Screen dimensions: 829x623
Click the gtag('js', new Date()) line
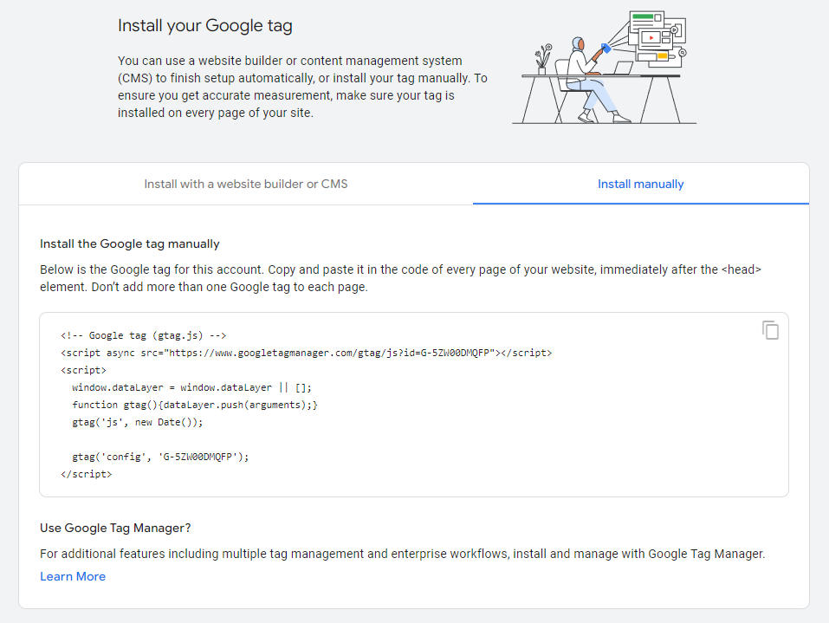pos(138,423)
